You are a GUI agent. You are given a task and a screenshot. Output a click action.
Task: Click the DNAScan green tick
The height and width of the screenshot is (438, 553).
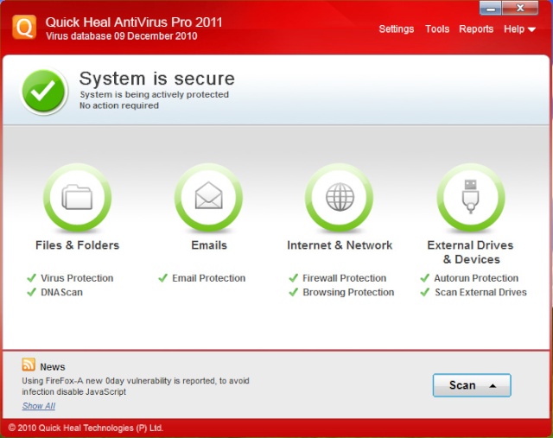tap(31, 292)
